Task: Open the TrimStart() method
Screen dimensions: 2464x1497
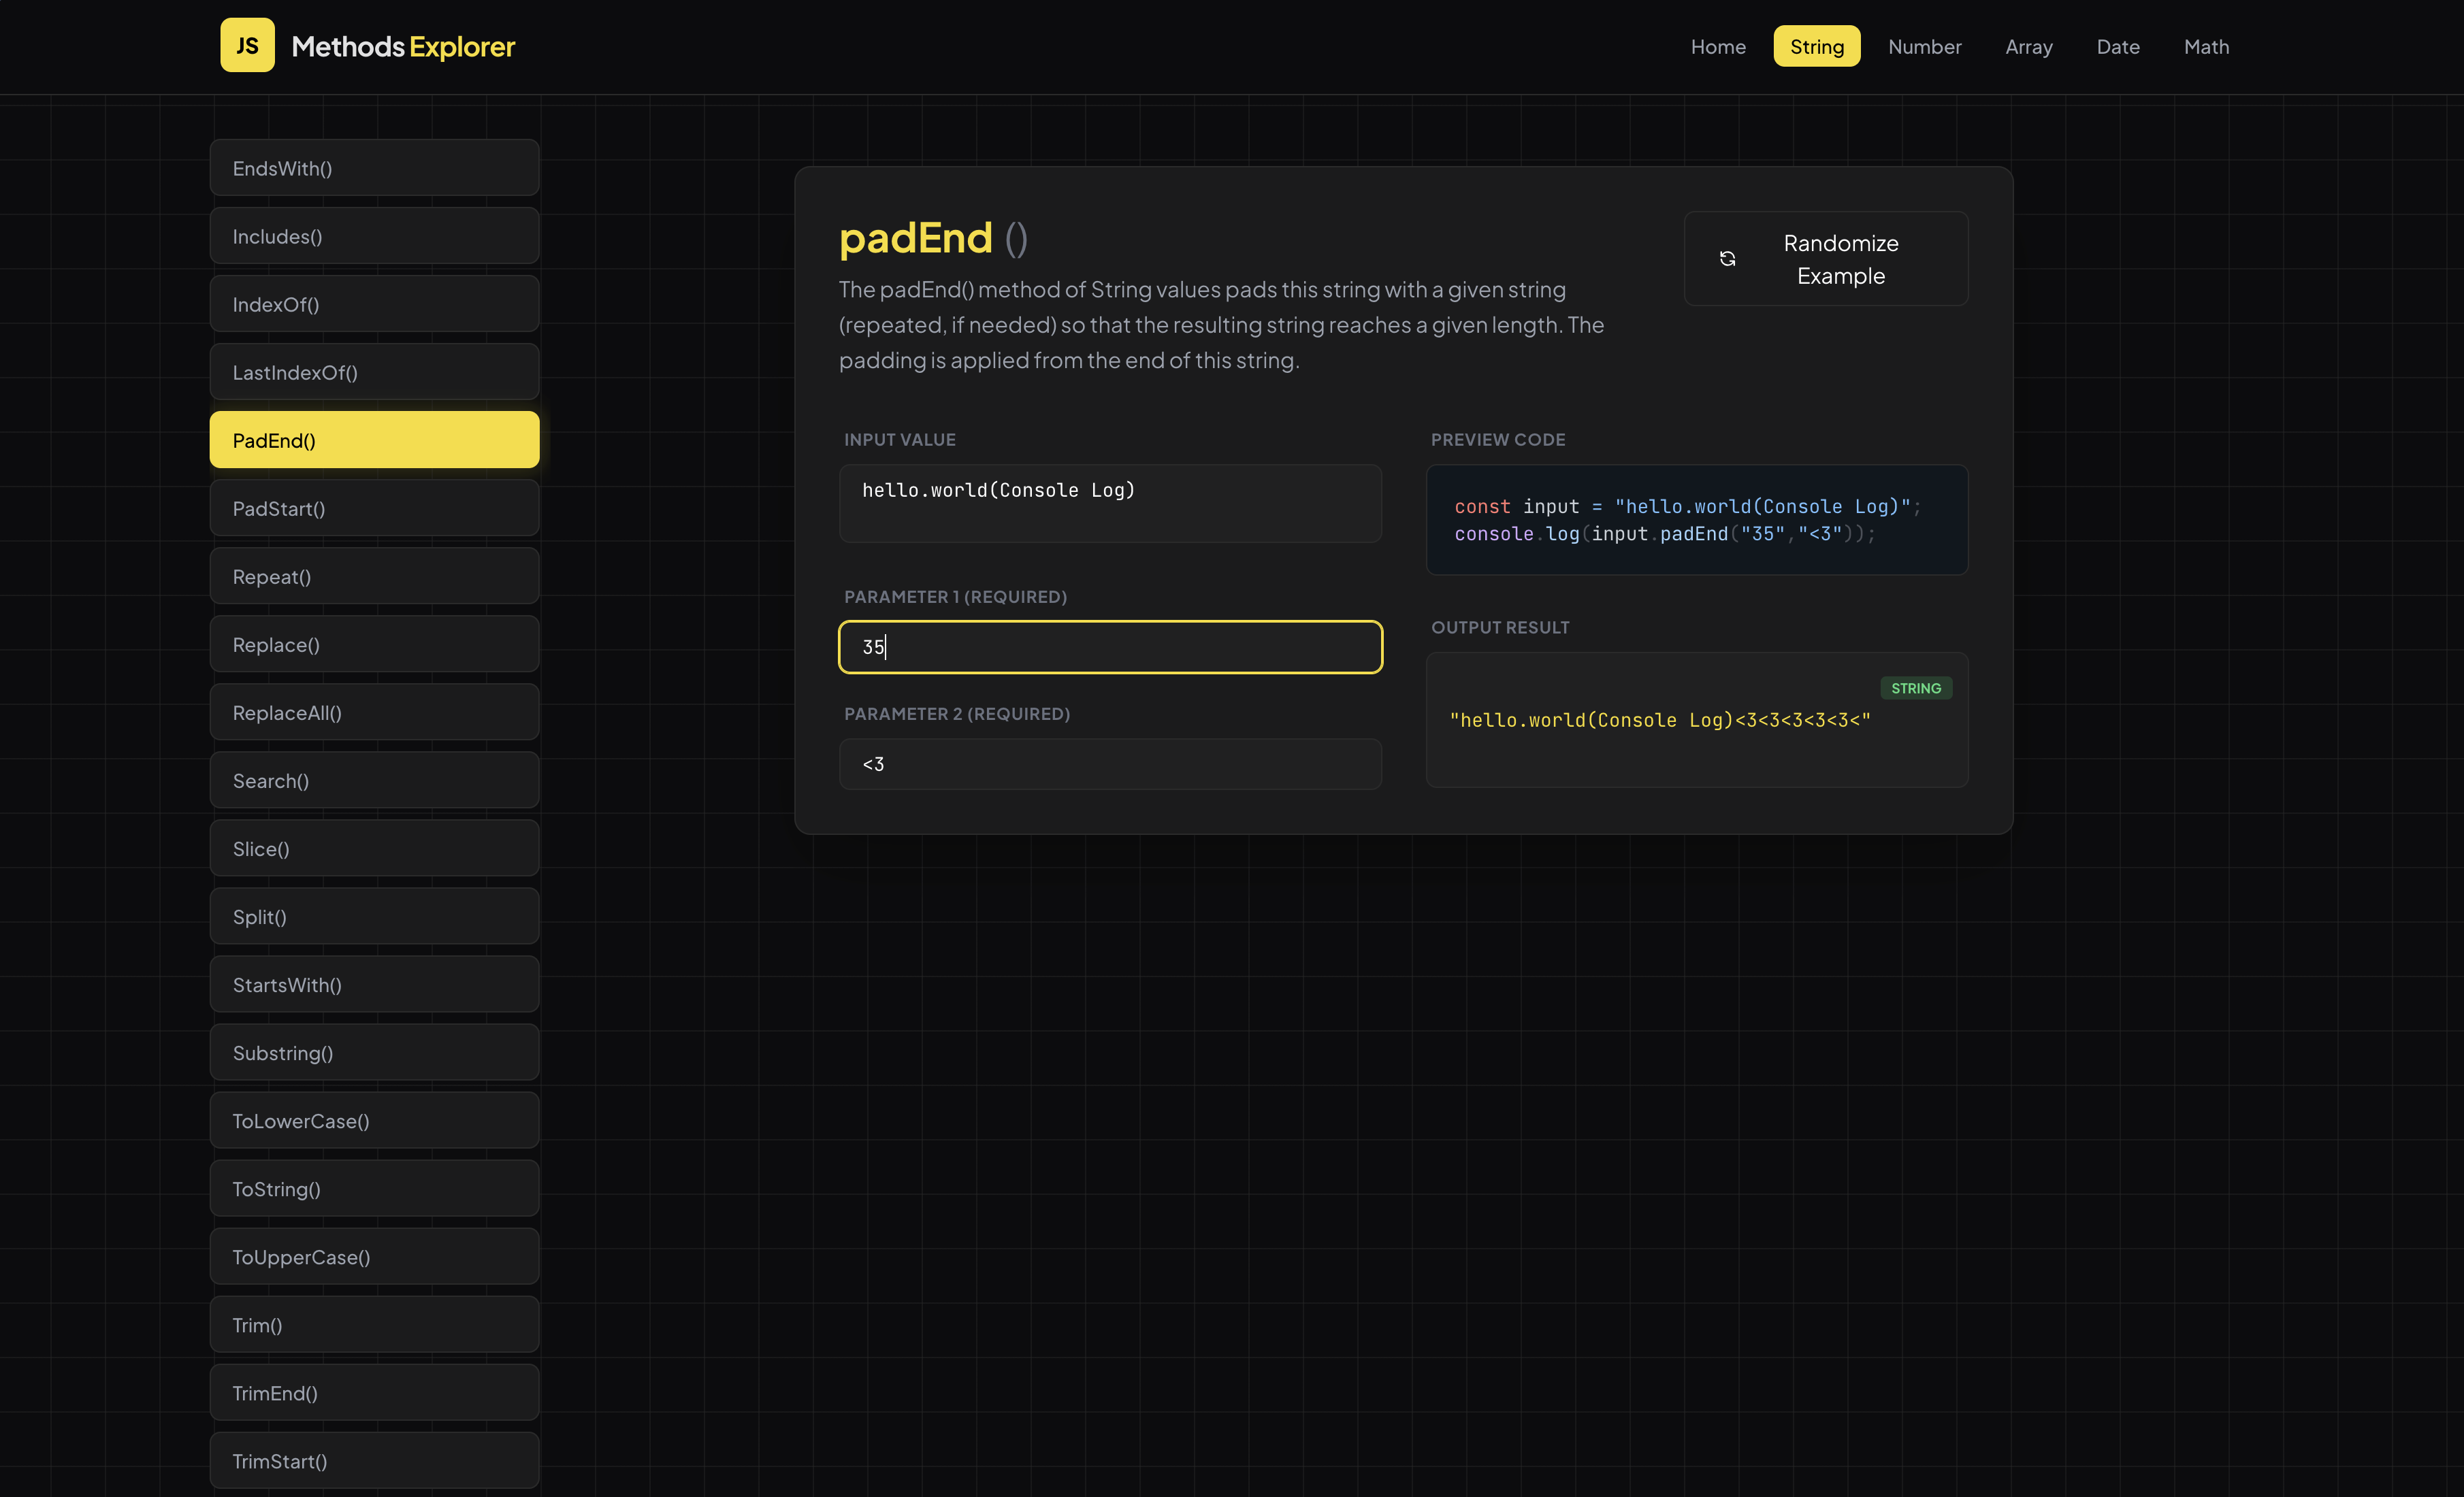Action: 375,1460
